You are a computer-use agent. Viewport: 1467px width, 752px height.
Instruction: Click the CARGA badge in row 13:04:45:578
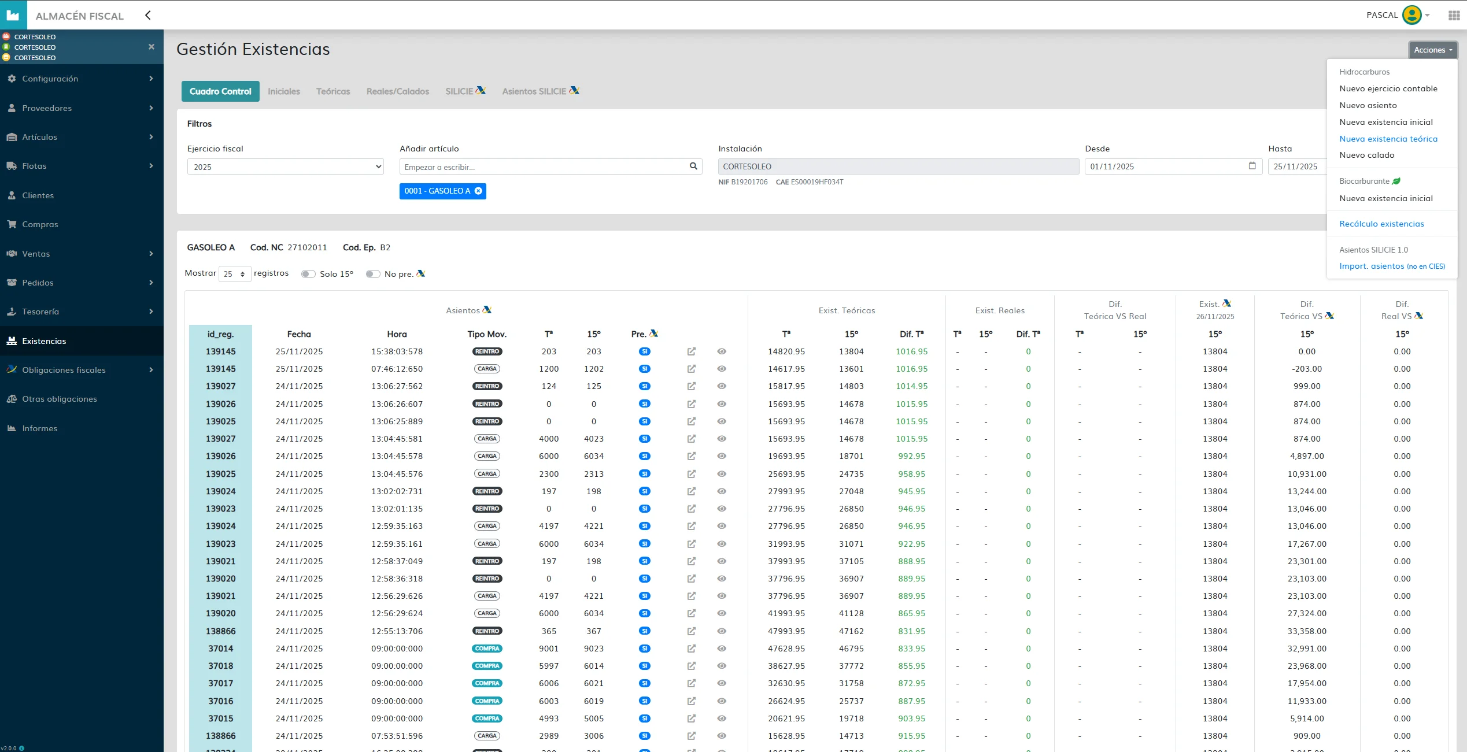487,456
